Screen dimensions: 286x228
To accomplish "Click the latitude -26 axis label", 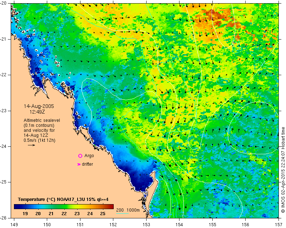I will coord(4,218).
